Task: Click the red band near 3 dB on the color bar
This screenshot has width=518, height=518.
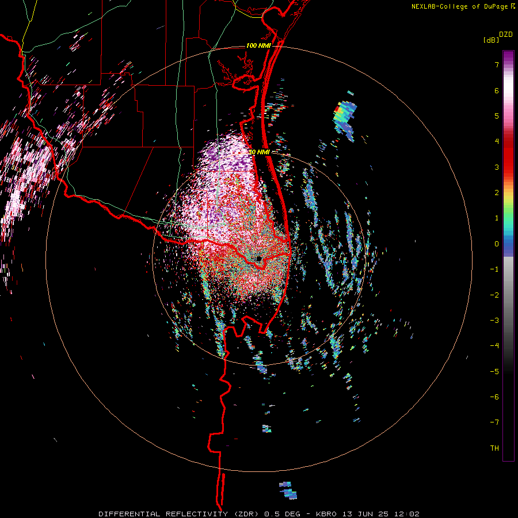Action: (x=508, y=167)
